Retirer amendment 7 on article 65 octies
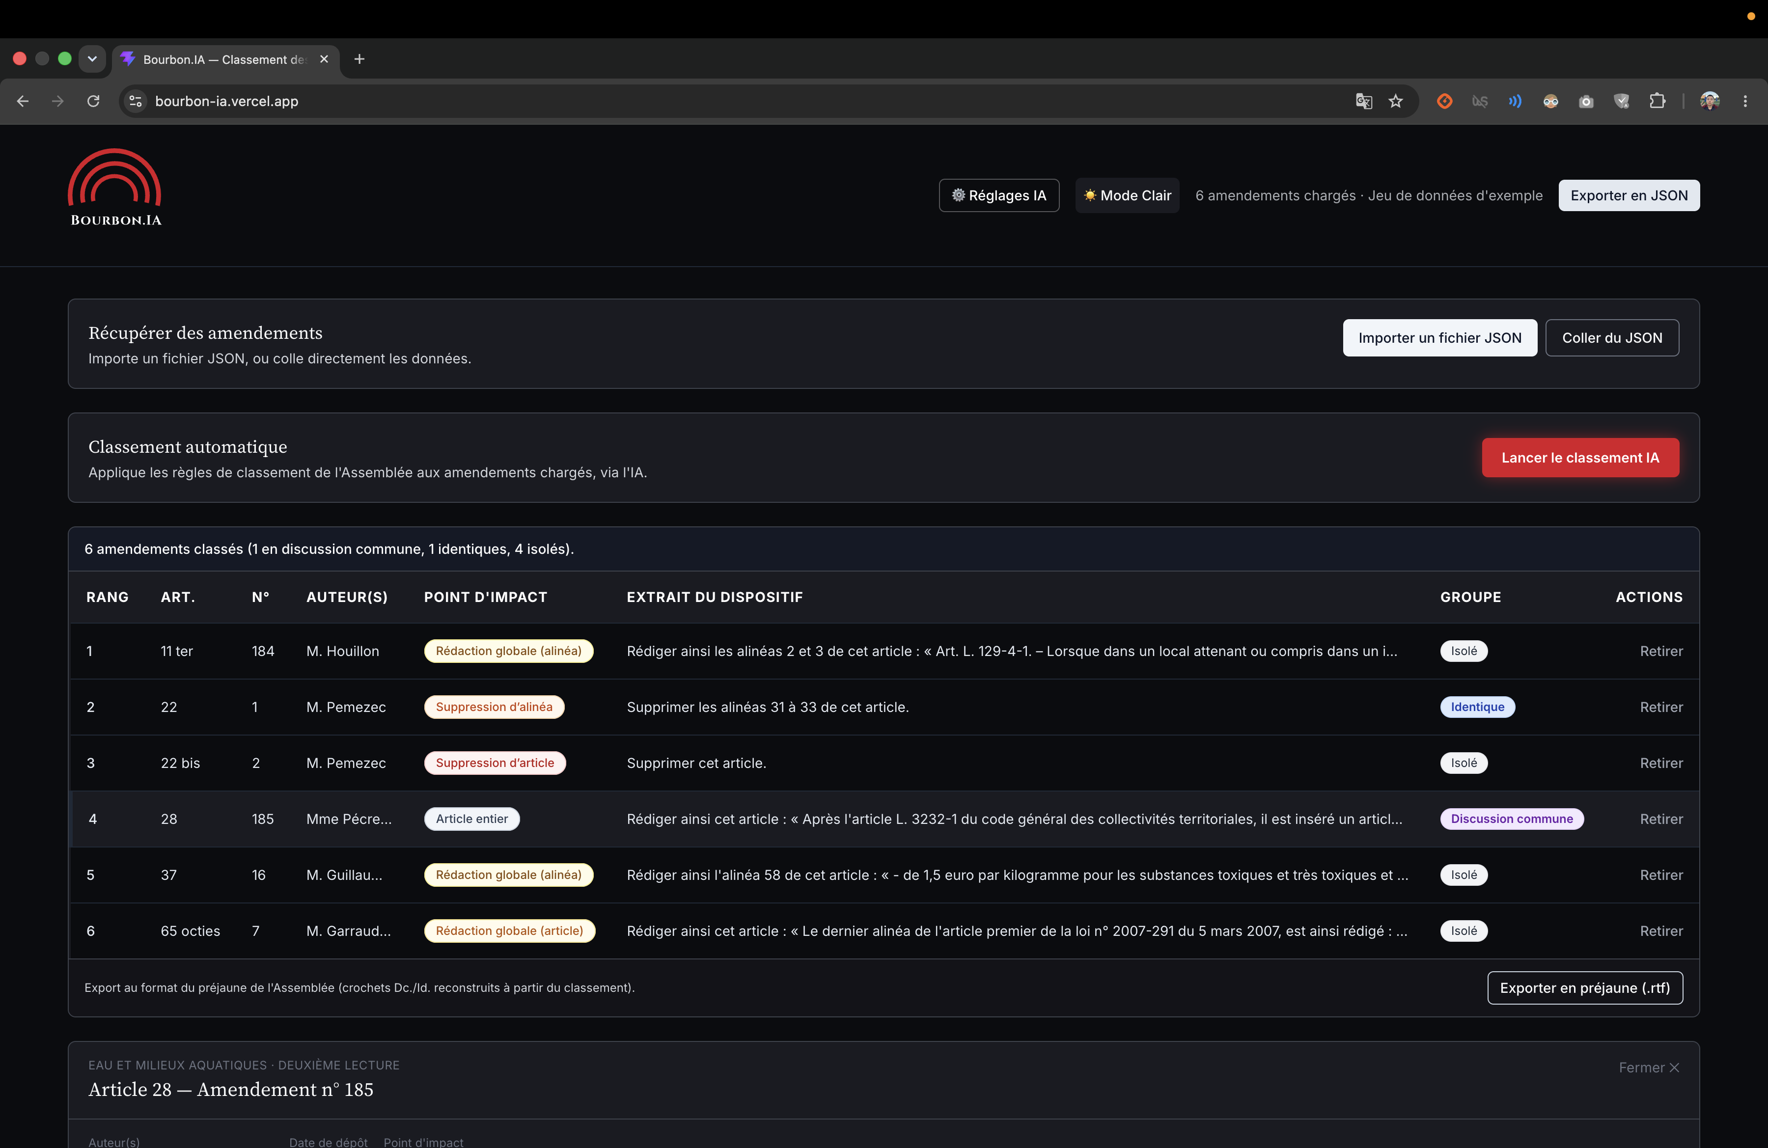 point(1661,930)
